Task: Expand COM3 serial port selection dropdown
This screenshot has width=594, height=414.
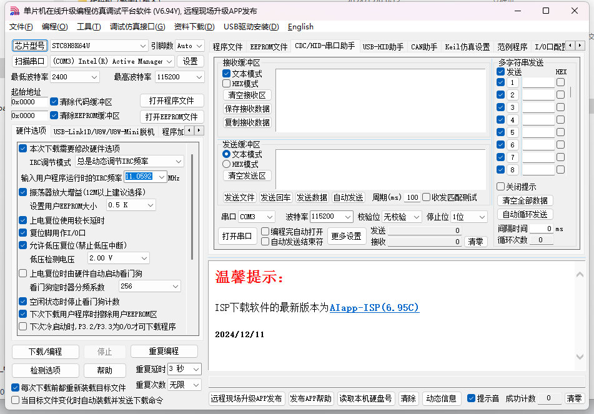Action: coord(169,61)
